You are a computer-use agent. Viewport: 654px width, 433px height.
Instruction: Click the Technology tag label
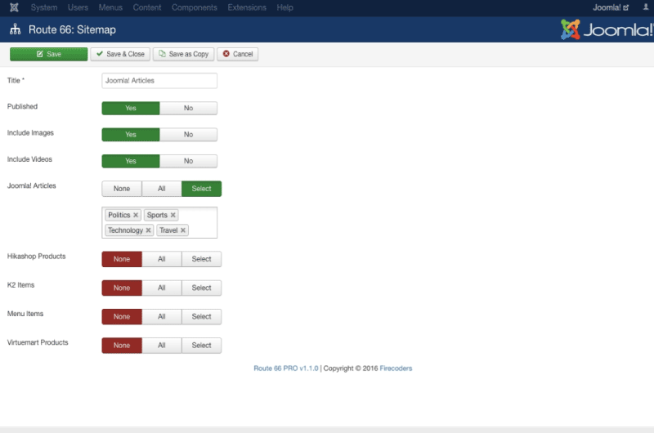(x=125, y=230)
